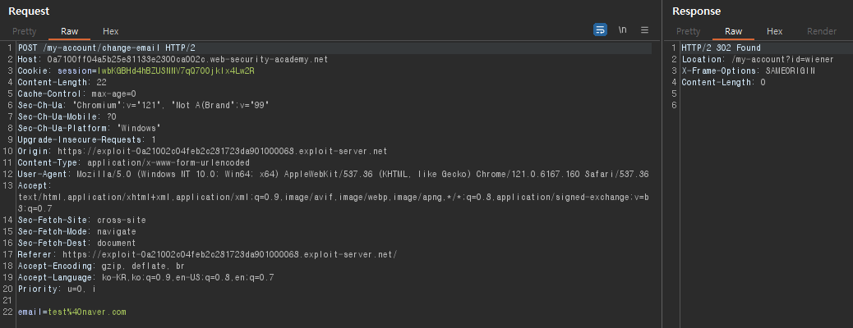Viewport: 853px width, 328px height.
Task: Click the Location header in the response
Action: click(757, 59)
